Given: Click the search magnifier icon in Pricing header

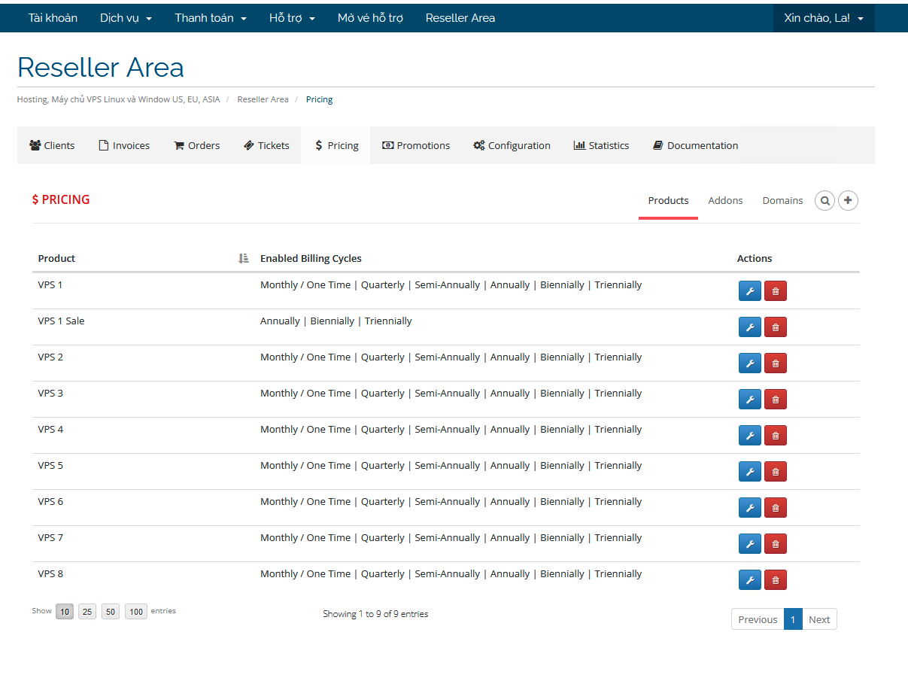Looking at the screenshot, I should click(x=824, y=201).
